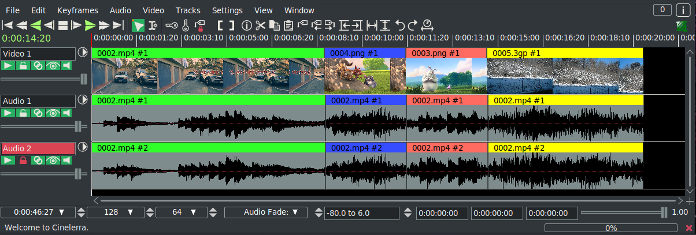This screenshot has height=235, width=696.
Task: Click the Audio 2 track title
Action: [38, 148]
